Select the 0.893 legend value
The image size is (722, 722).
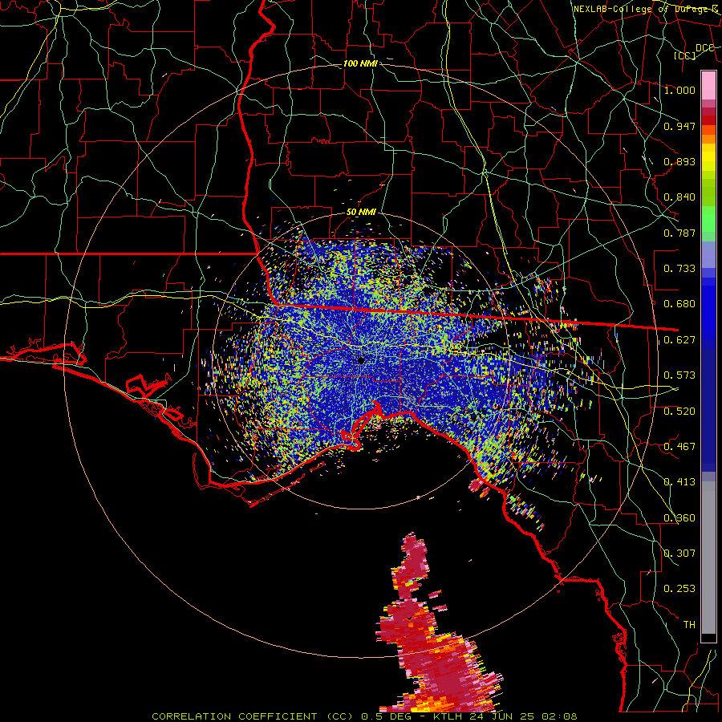(679, 161)
